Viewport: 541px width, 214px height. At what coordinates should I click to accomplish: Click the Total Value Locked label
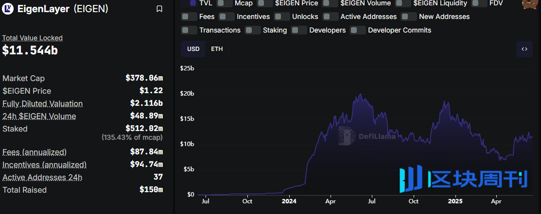pos(33,38)
